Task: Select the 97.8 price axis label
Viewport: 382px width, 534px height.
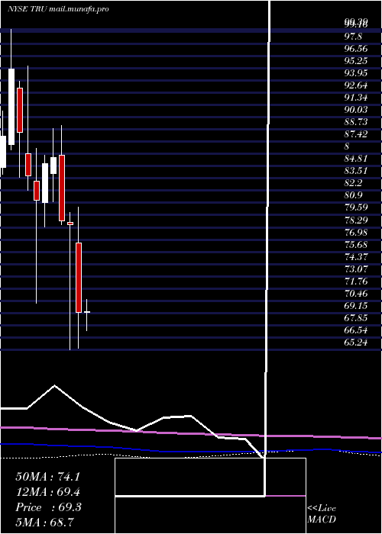Action: point(353,37)
